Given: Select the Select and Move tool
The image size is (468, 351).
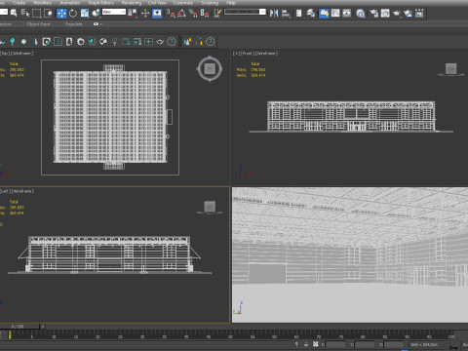Looking at the screenshot, I should (x=61, y=14).
